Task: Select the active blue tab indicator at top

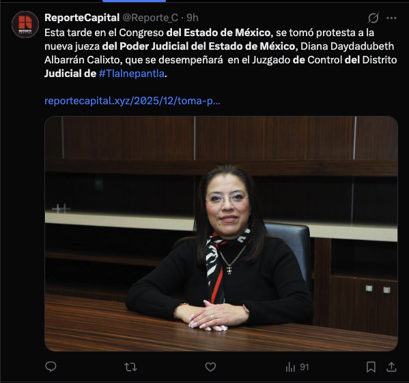Action: [134, 1]
